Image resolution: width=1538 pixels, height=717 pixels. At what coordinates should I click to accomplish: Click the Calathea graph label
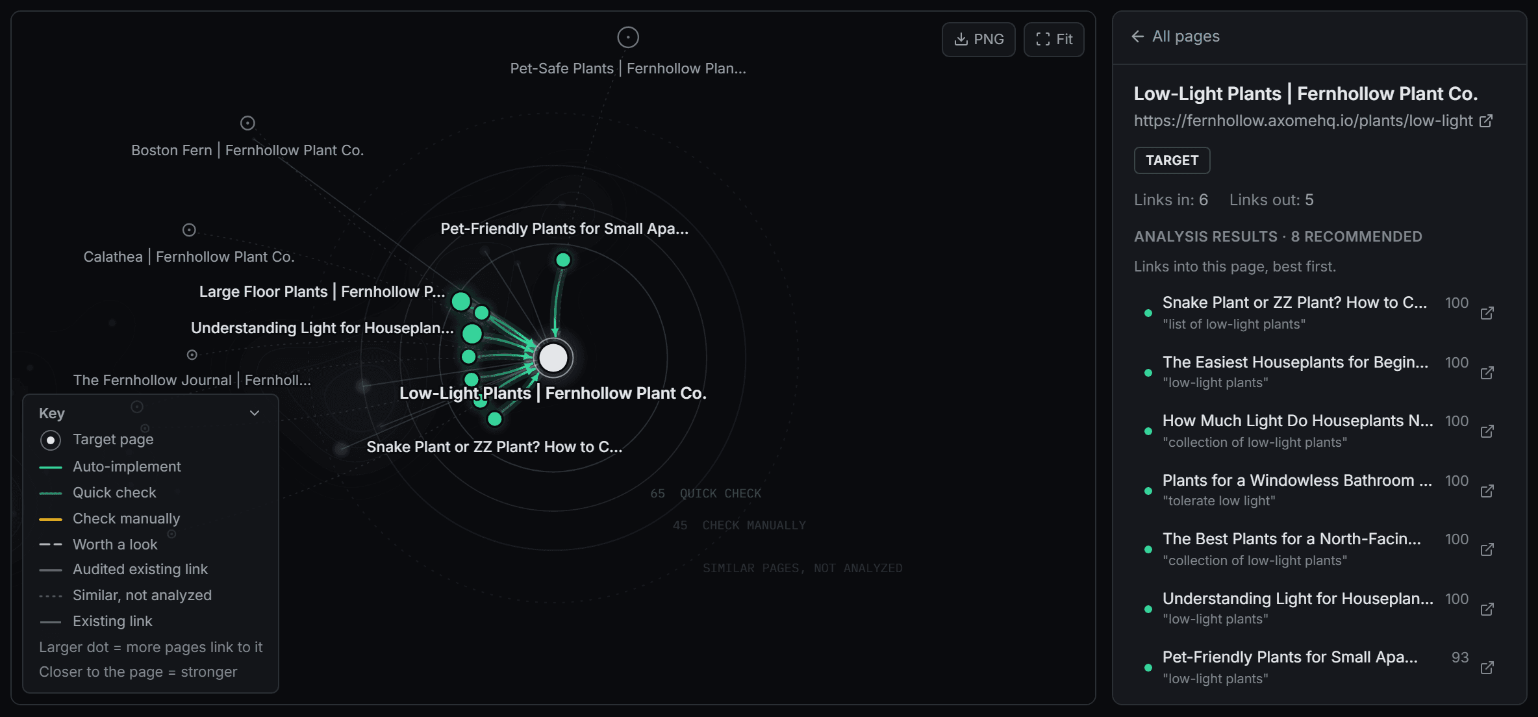(189, 257)
